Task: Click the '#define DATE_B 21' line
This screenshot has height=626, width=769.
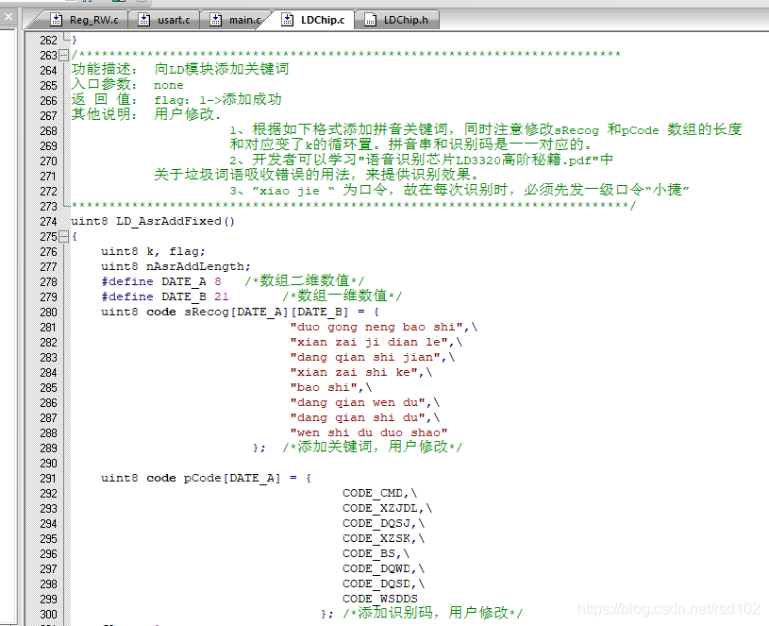Action: 164,297
